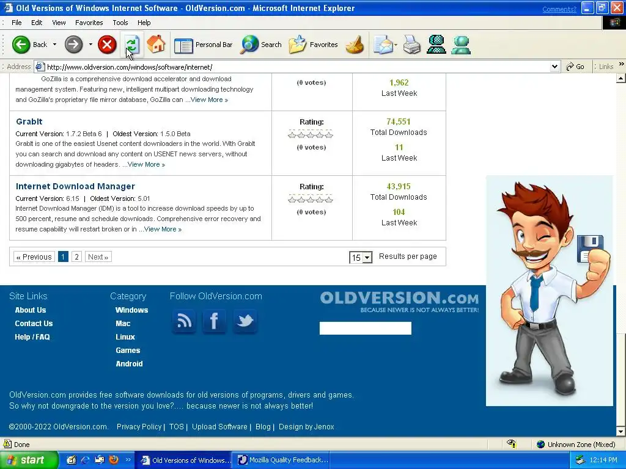Screen dimensions: 626x469
Task: Click the white footer search input box
Action: point(366,328)
